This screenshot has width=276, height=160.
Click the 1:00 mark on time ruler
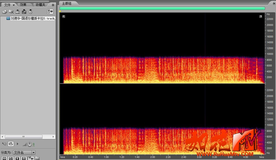tap(106, 157)
